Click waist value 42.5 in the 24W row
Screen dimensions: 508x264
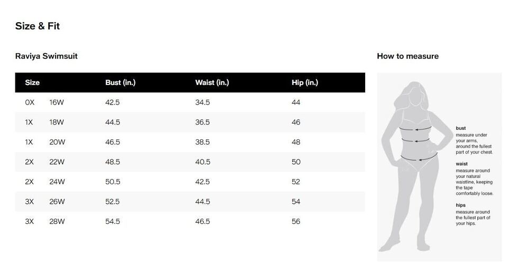click(x=203, y=182)
